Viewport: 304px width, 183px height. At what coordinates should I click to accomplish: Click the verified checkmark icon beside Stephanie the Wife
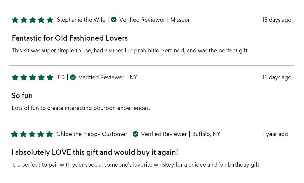pos(114,20)
